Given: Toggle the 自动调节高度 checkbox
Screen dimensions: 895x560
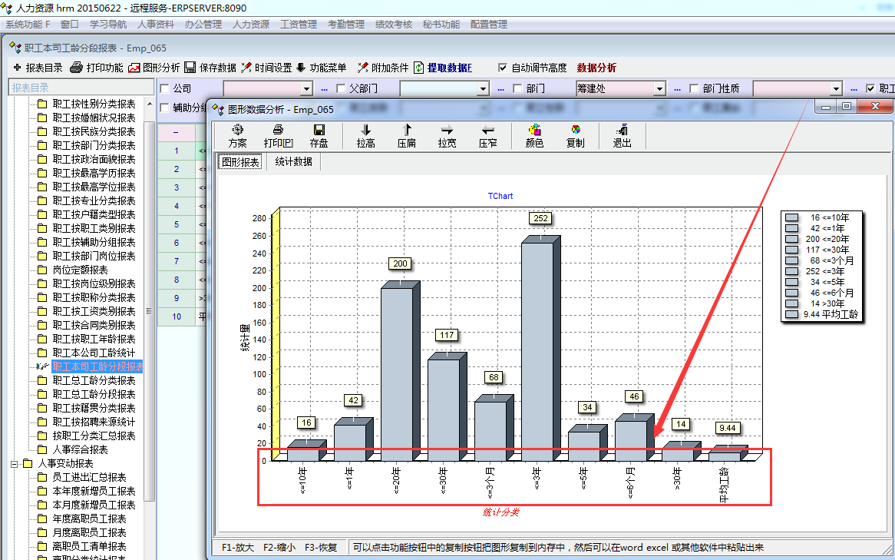Looking at the screenshot, I should 503,68.
